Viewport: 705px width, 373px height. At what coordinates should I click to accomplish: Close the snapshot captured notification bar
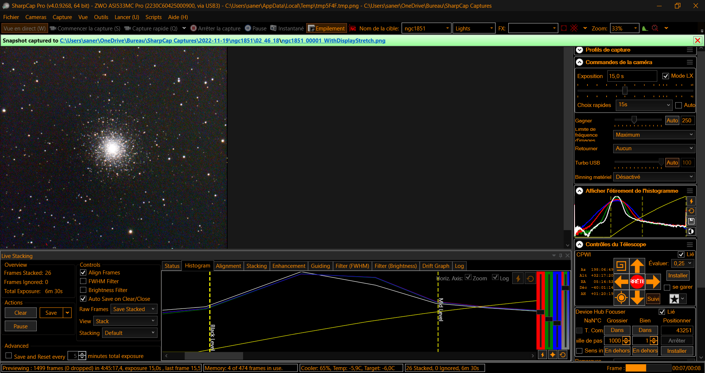pyautogui.click(x=698, y=41)
